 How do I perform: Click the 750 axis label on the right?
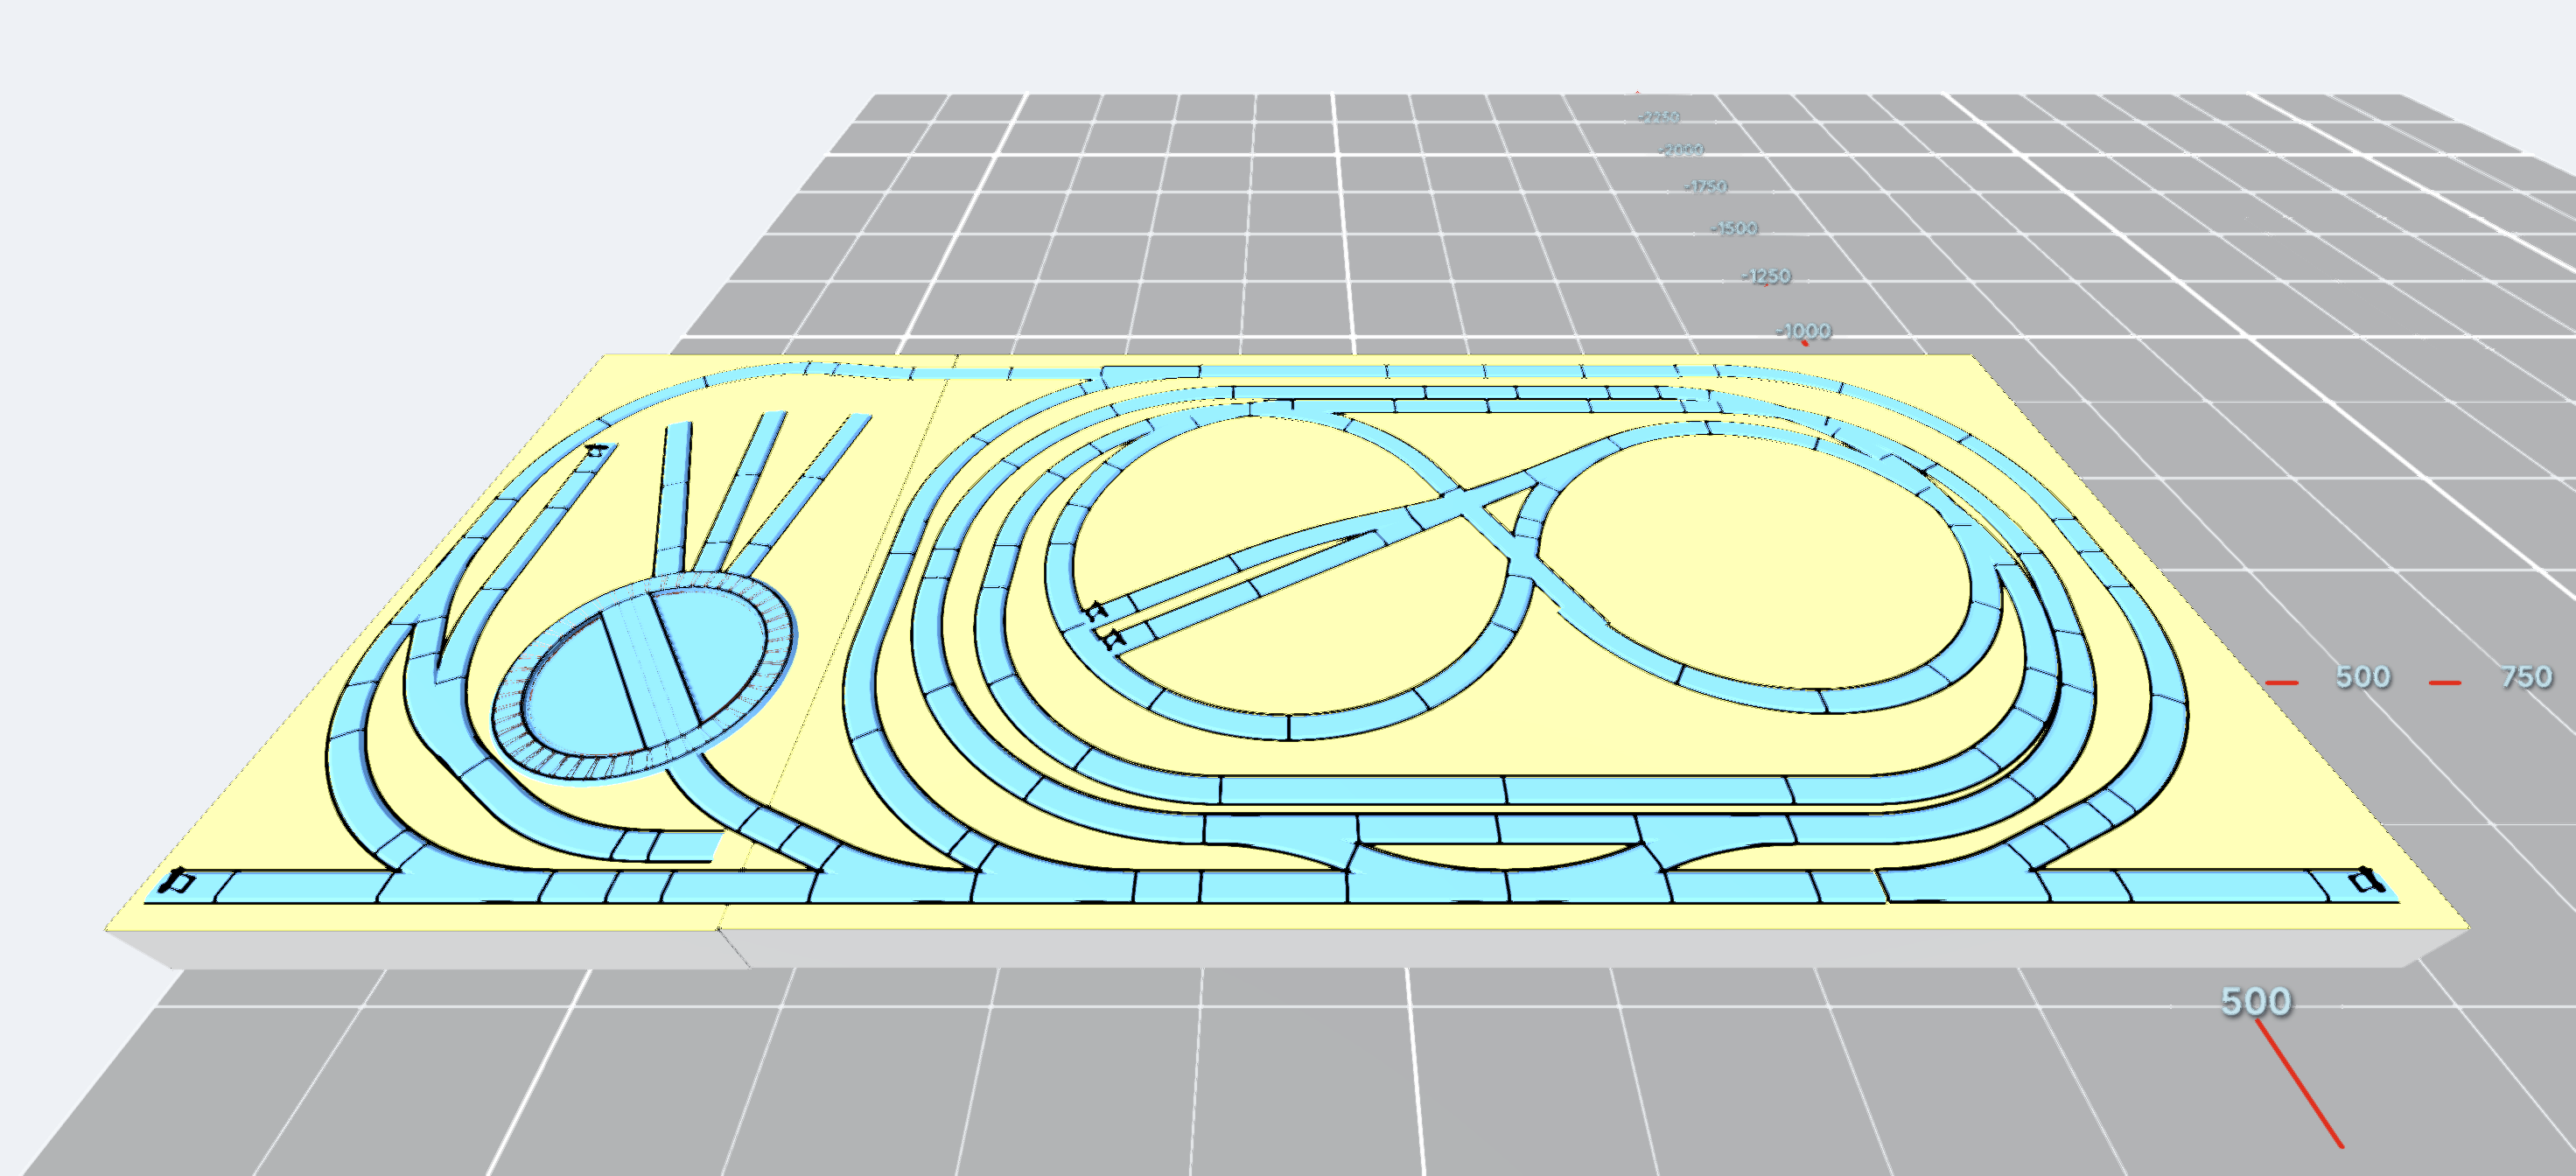(x=2526, y=677)
